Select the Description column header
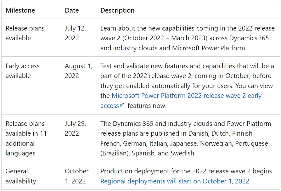Image resolution: width=281 pixels, height=191 pixels. pyautogui.click(x=117, y=10)
